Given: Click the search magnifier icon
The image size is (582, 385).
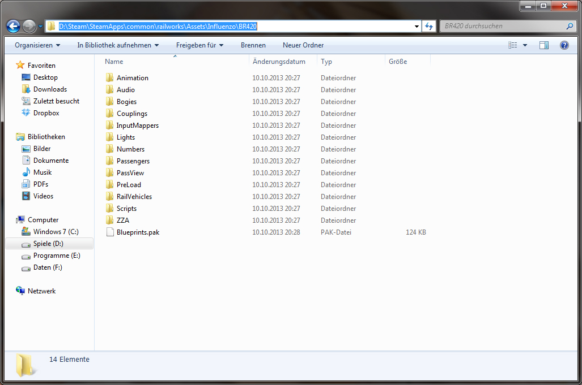Looking at the screenshot, I should (570, 26).
